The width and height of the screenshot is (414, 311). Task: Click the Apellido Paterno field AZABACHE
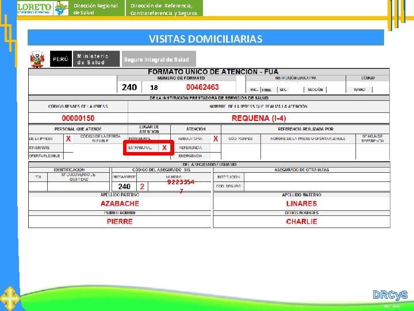tap(120, 204)
